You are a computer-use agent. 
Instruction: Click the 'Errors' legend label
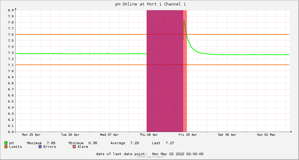(50, 147)
